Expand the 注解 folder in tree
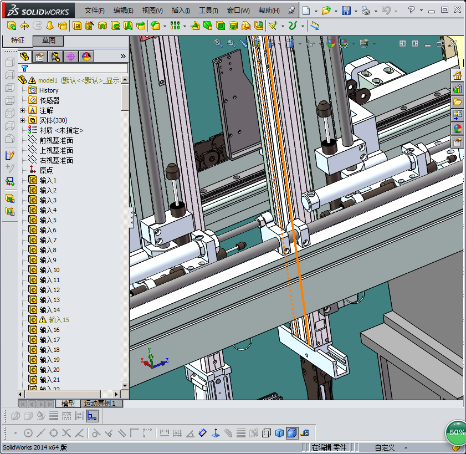Viewport: 466px width, 454px height. click(23, 110)
